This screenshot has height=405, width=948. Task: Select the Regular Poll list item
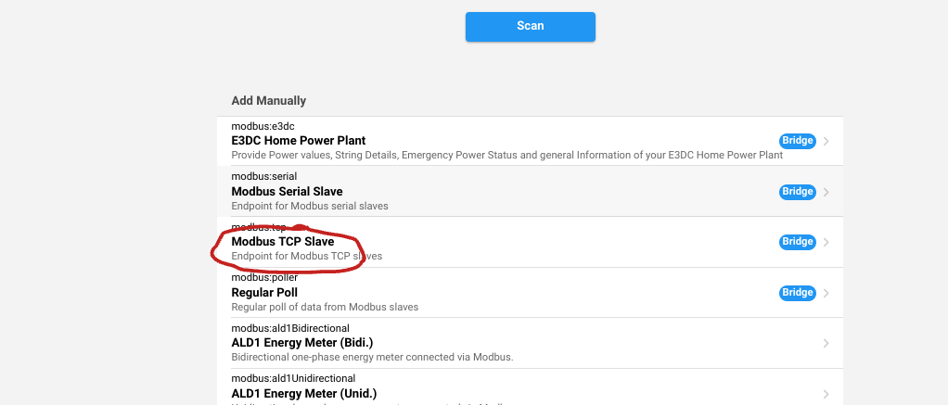[264, 293]
